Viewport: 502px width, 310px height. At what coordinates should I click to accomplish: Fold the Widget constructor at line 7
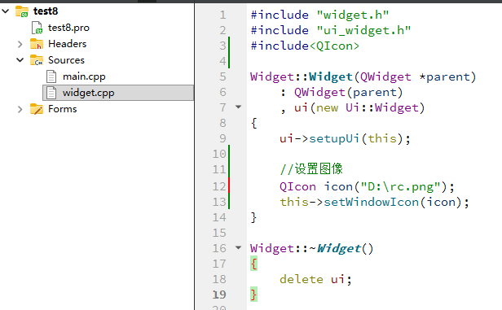[x=238, y=107]
